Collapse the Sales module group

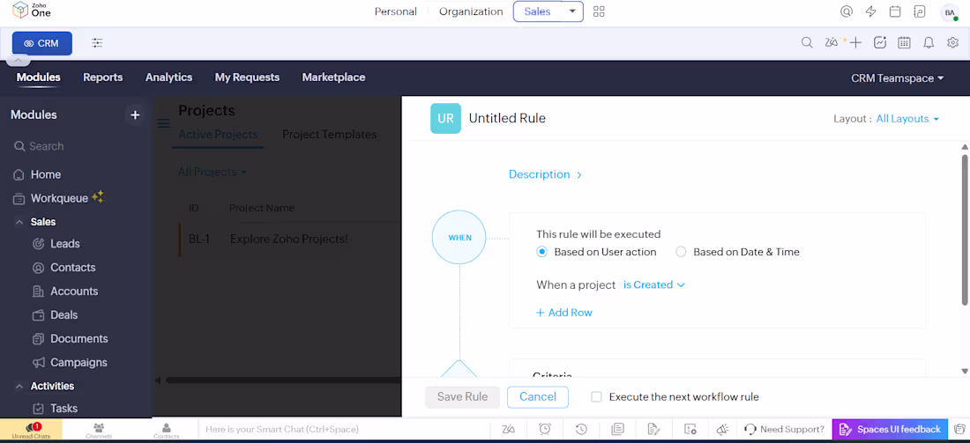coord(19,222)
